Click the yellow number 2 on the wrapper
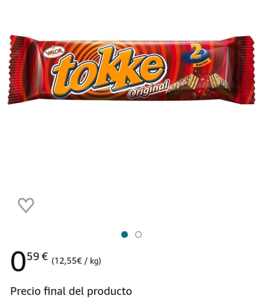263x300 pixels. pos(196,51)
